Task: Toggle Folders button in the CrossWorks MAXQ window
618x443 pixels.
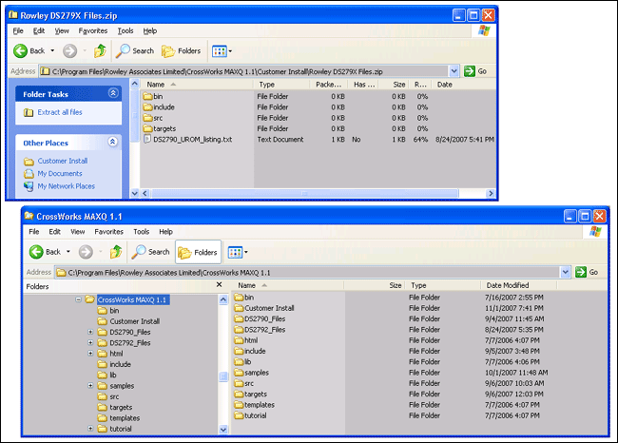Action: (x=198, y=252)
